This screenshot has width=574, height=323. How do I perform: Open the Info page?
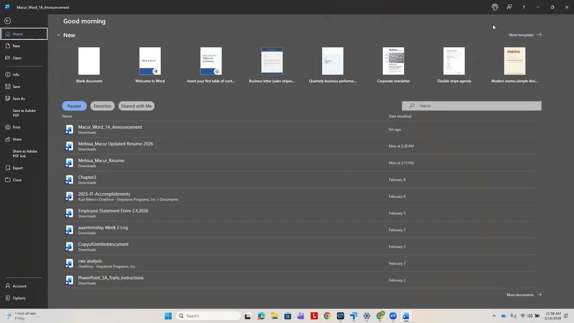[24, 74]
